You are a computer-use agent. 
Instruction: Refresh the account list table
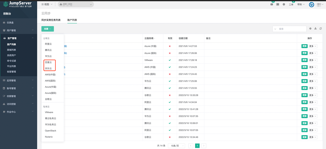[x=321, y=29]
